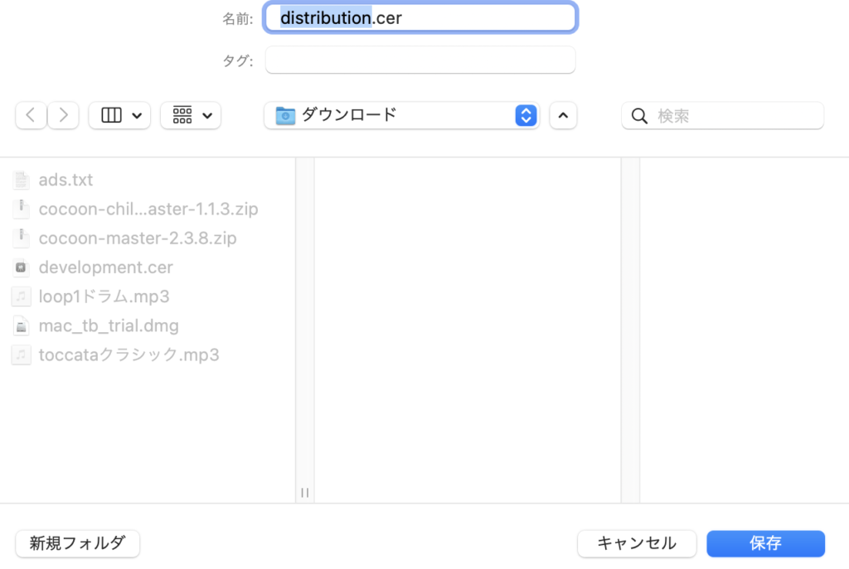Open the column view mode dropdown

click(119, 116)
